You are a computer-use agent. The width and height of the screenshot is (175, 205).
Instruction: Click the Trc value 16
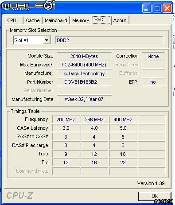click(94, 162)
